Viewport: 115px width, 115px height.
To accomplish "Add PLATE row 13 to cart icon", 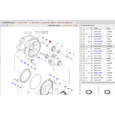I will click(x=84, y=58).
